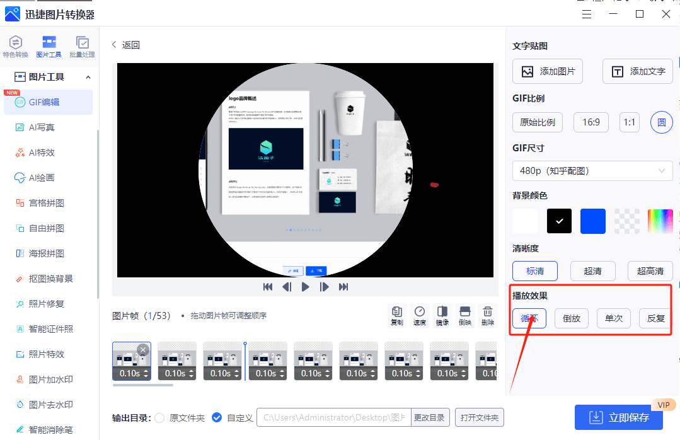Adjust second frame duration stepper
Screen dimensions: 680x440
(x=191, y=374)
